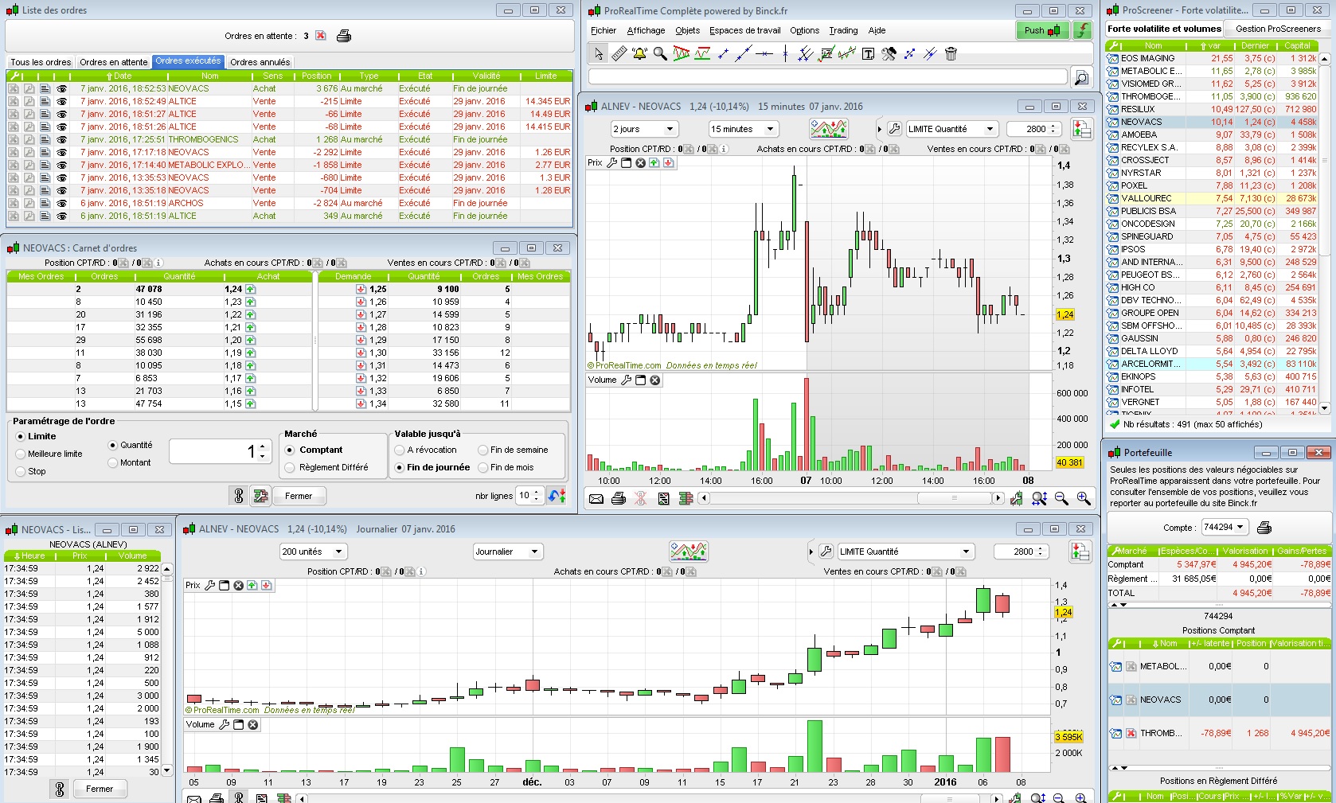The image size is (1336, 803).
Task: Open the 15 minutes timeframe dropdown
Action: [x=743, y=129]
